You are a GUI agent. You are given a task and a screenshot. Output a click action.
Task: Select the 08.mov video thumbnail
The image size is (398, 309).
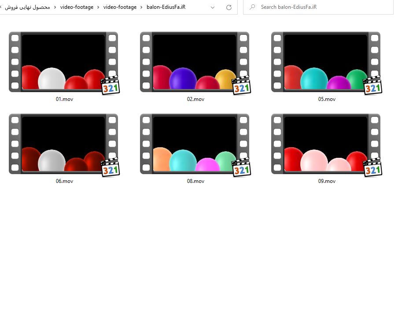pyautogui.click(x=195, y=144)
